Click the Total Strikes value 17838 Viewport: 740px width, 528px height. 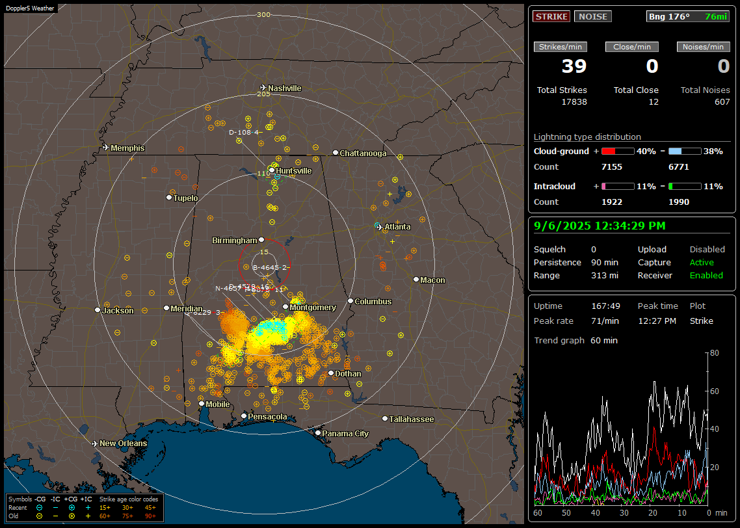pos(574,101)
